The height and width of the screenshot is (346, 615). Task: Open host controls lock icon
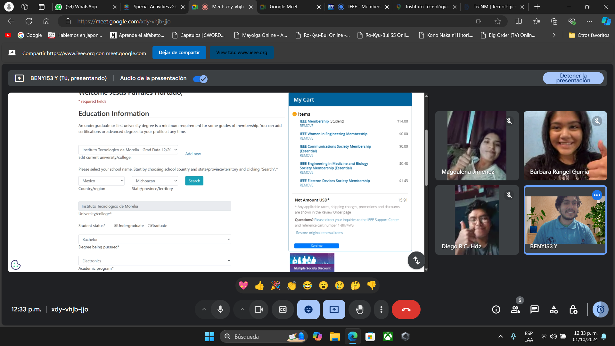pos(573,309)
